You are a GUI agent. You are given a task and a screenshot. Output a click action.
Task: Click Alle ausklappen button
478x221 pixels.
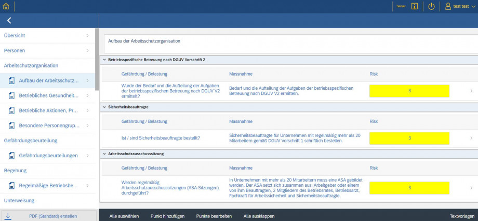coord(259,216)
